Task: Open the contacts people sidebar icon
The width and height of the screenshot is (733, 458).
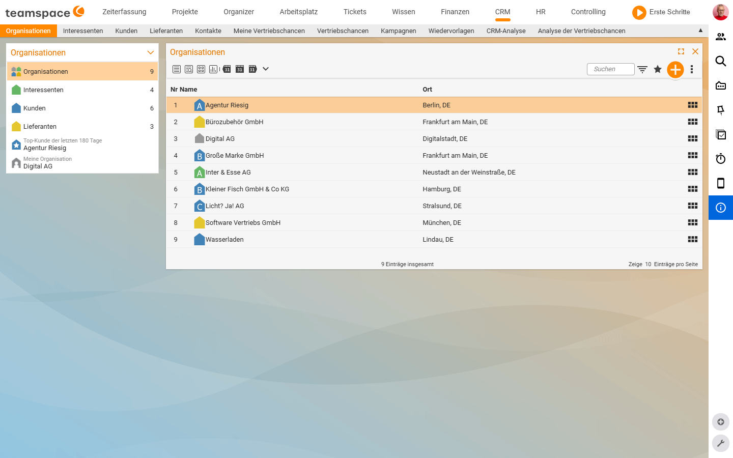Action: coord(721,37)
